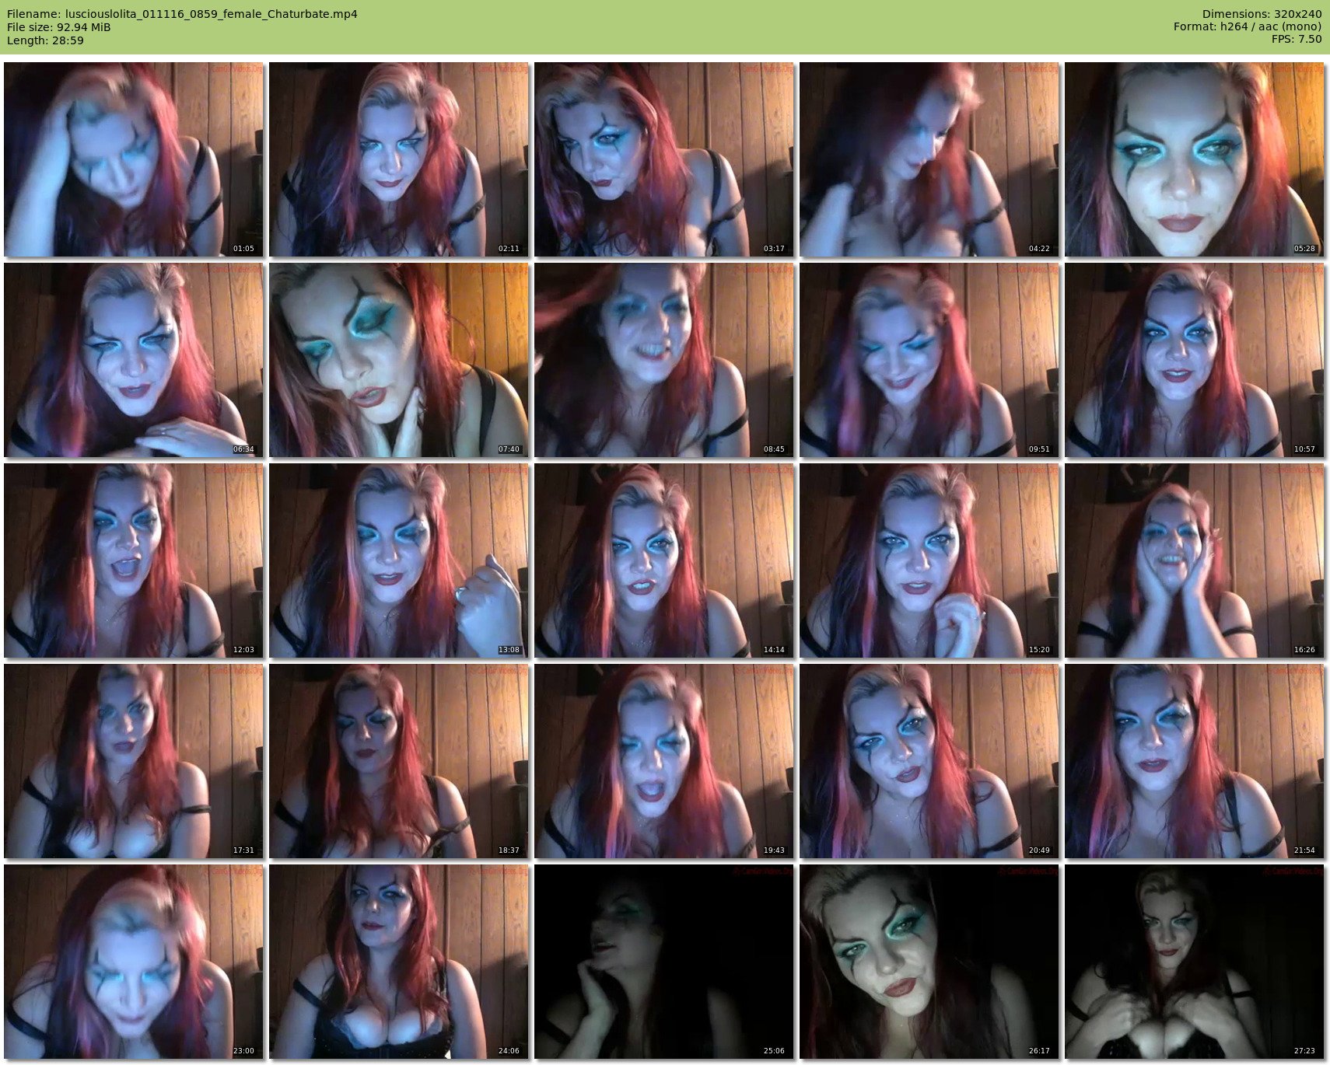This screenshot has height=1065, width=1330.
Task: Click the thumbnail timestamped 23:00
Action: coord(134,962)
